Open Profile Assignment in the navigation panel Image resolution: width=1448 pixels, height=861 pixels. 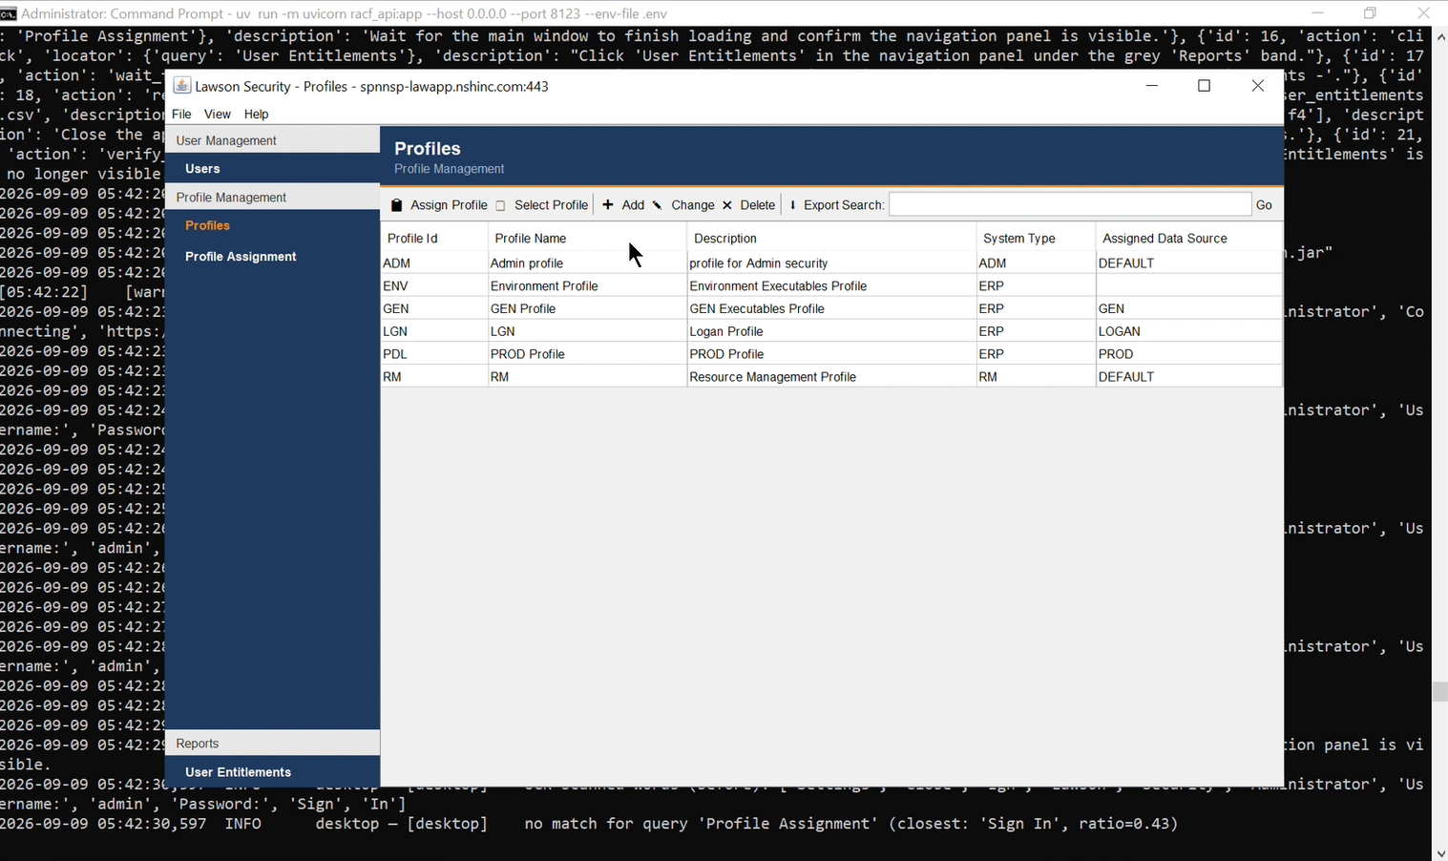pos(241,257)
